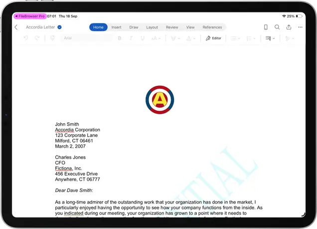Select the format painter icon
Viewport: 317px width, 229px height.
pos(52,38)
